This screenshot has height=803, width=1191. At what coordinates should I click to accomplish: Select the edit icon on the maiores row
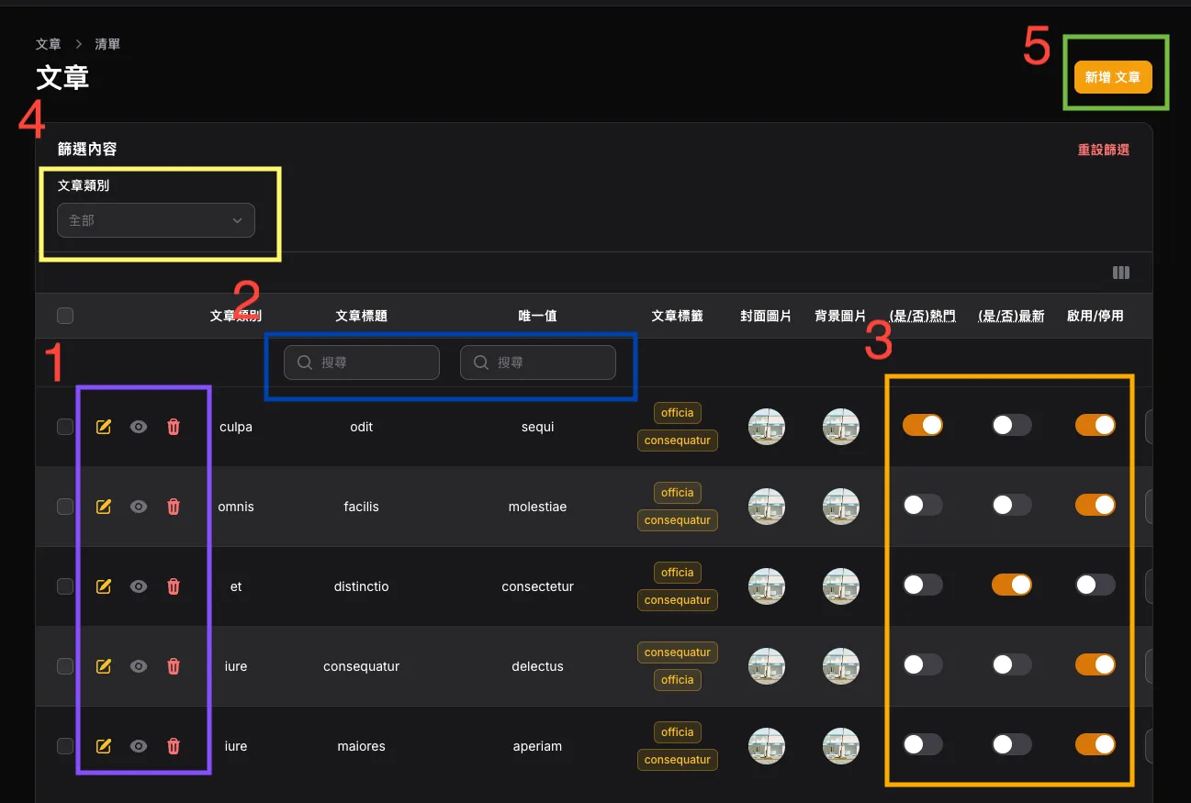coord(103,746)
